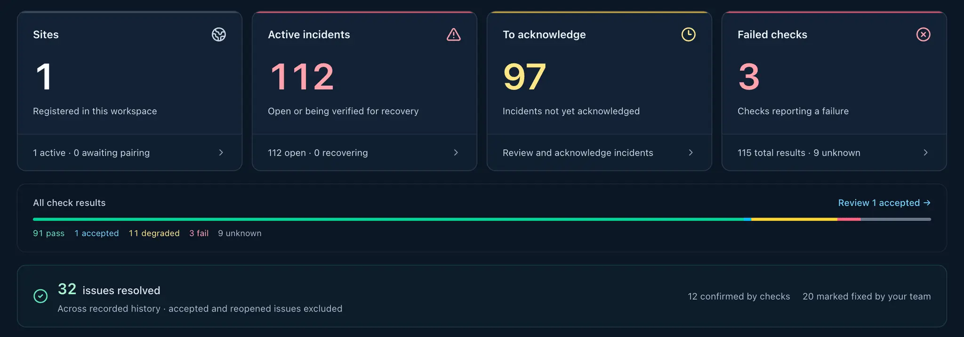Image resolution: width=964 pixels, height=337 pixels.
Task: Open '115 total results · 9 unknown' link
Action: (834, 153)
